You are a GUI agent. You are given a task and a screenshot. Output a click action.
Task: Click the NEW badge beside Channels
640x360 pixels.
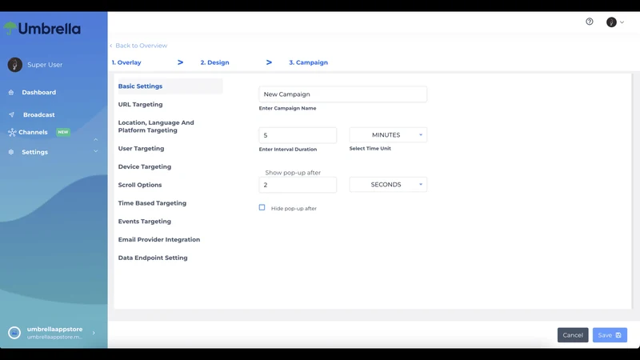tap(63, 132)
